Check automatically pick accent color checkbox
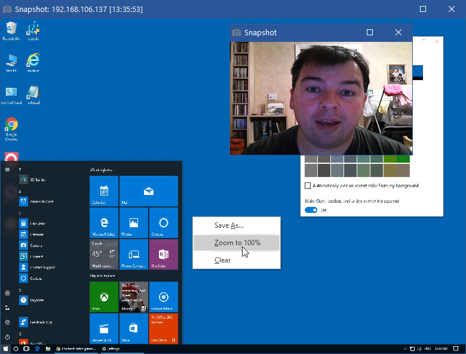This screenshot has height=354, width=466. [x=308, y=186]
